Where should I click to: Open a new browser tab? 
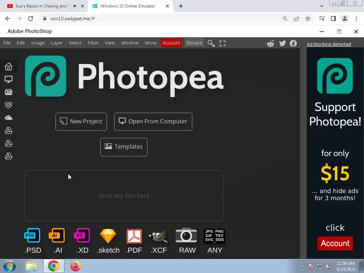click(x=181, y=6)
